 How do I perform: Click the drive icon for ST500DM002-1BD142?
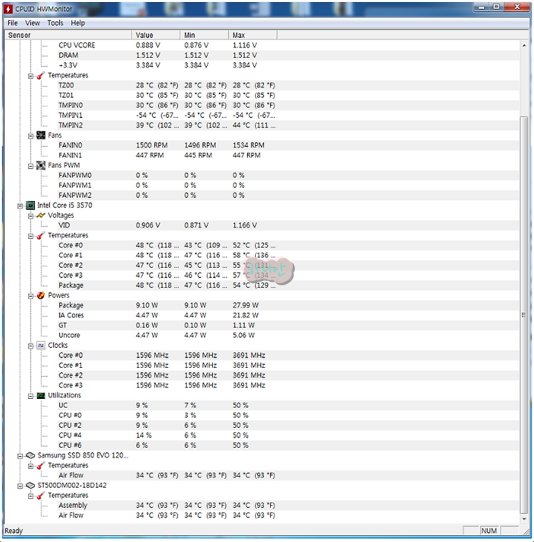[30, 486]
